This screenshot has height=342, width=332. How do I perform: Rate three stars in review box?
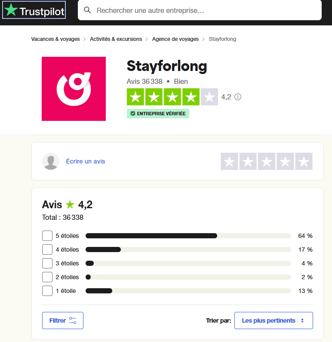pos(267,161)
